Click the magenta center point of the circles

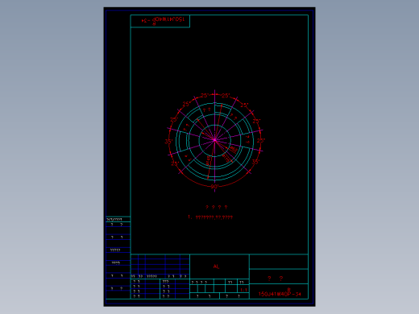click(x=215, y=140)
